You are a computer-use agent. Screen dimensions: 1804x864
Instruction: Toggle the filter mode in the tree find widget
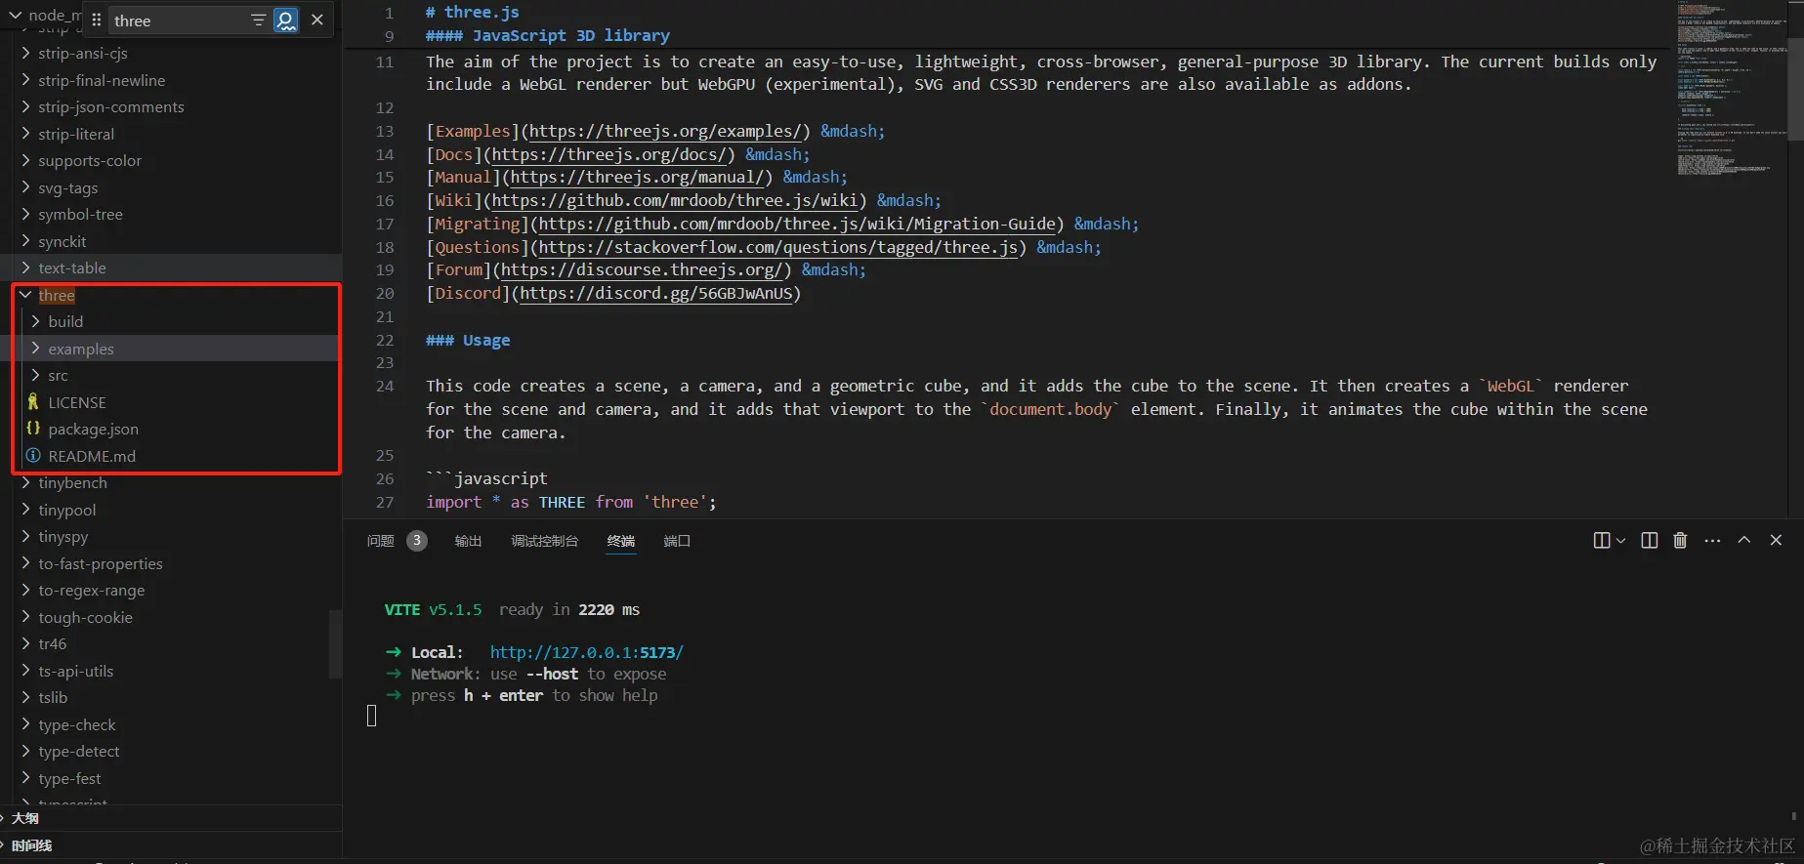(x=258, y=20)
